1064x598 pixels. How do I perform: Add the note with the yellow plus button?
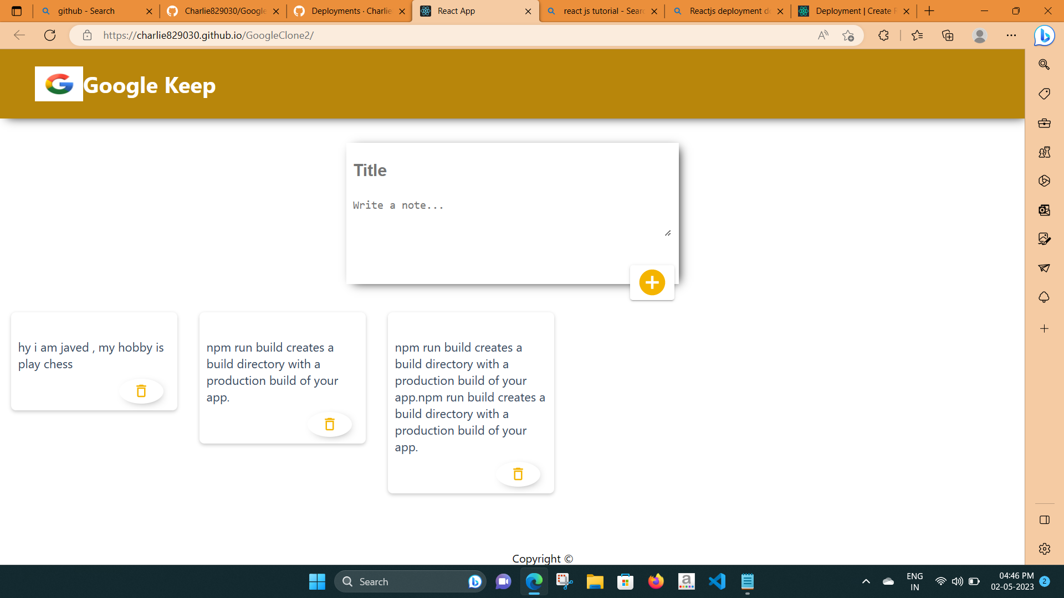click(x=652, y=282)
